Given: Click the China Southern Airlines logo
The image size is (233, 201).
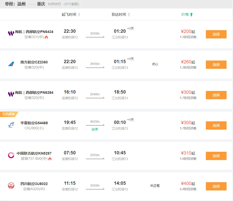Looking at the screenshot, I should point(11,64).
